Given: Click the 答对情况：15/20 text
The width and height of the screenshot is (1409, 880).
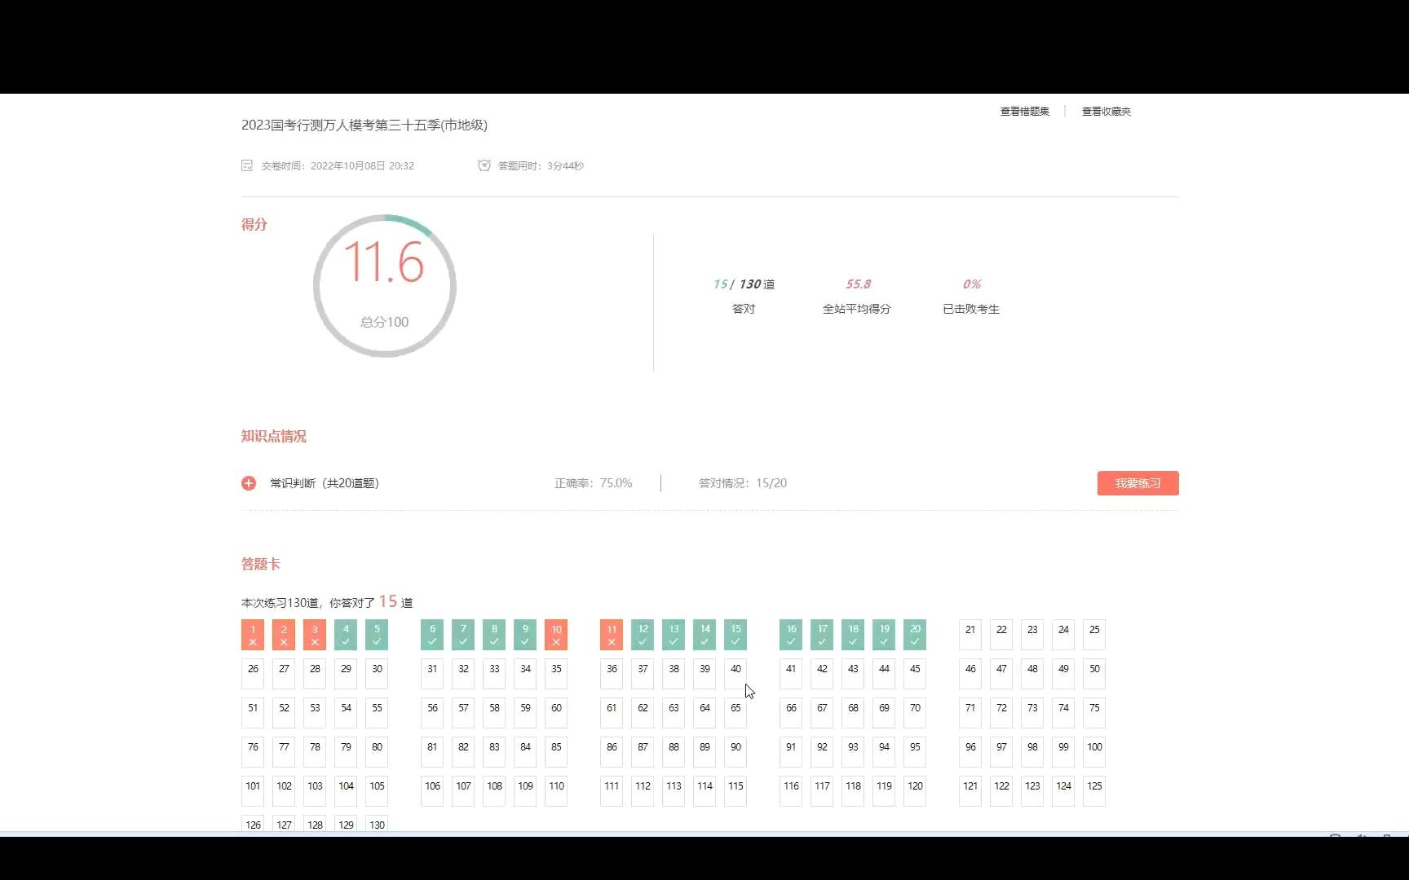Looking at the screenshot, I should pos(743,483).
